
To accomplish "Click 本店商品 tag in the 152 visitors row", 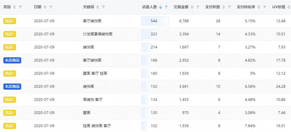I will (x=12, y=87).
